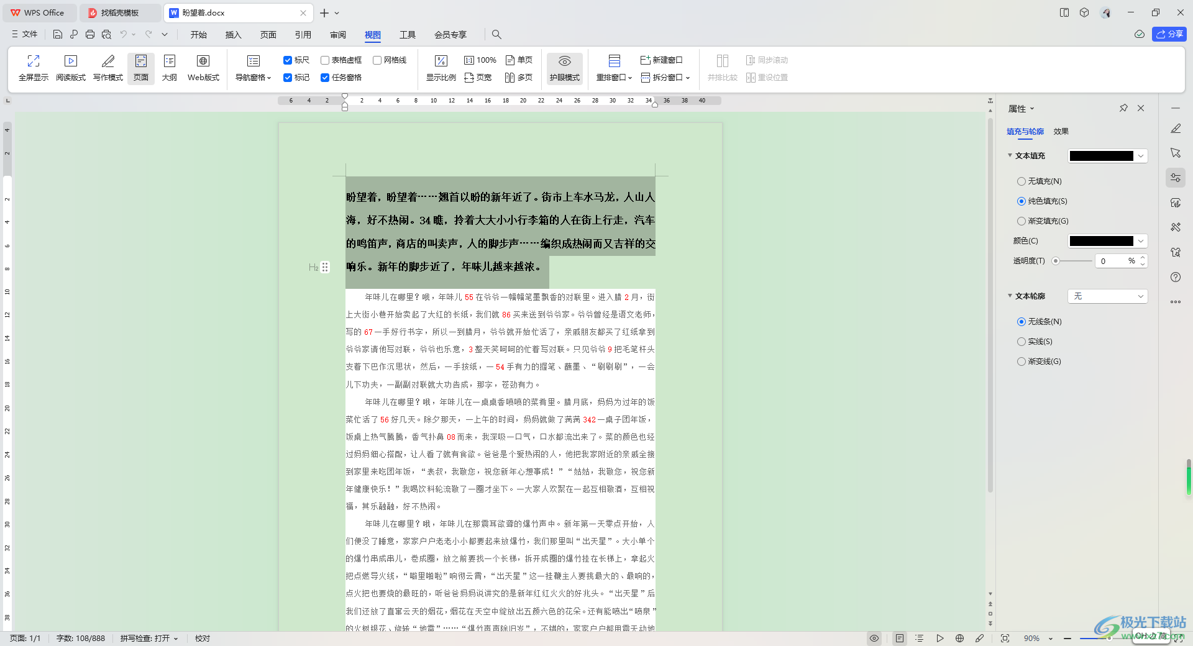
Task: Select Solid Line (实线) radio button
Action: [x=1021, y=342]
